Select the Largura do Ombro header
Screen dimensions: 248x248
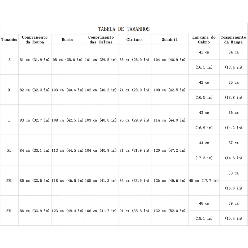[x=204, y=40]
